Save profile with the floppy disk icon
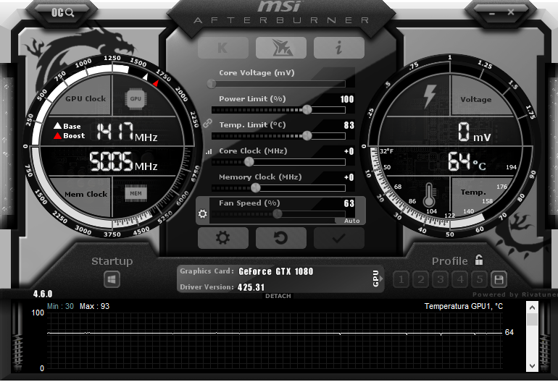The width and height of the screenshot is (558, 382). [x=499, y=280]
